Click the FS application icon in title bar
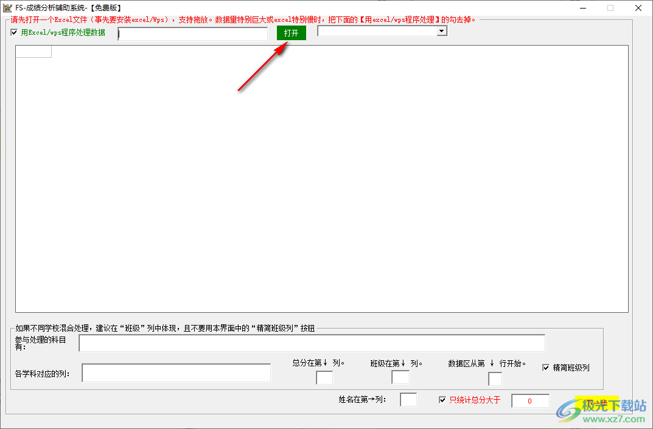This screenshot has height=429, width=653. [6, 7]
